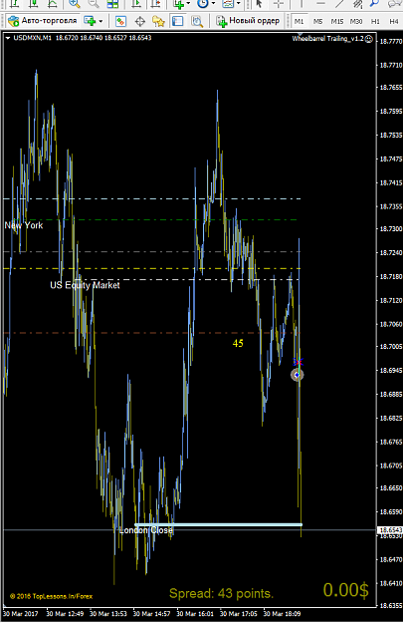Switch to M5 timeframe
Screen dimensions: 403x623
pos(317,22)
